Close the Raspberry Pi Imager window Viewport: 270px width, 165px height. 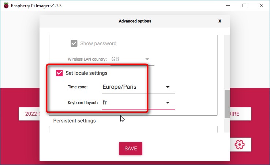(x=261, y=6)
